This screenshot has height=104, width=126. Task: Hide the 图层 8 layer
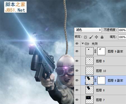(x=77, y=90)
